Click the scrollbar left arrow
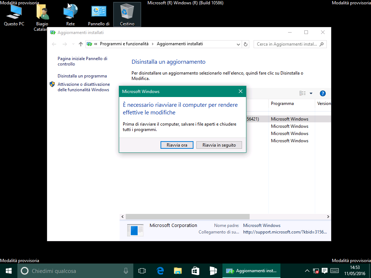This screenshot has width=371, height=278. pyautogui.click(x=122, y=216)
